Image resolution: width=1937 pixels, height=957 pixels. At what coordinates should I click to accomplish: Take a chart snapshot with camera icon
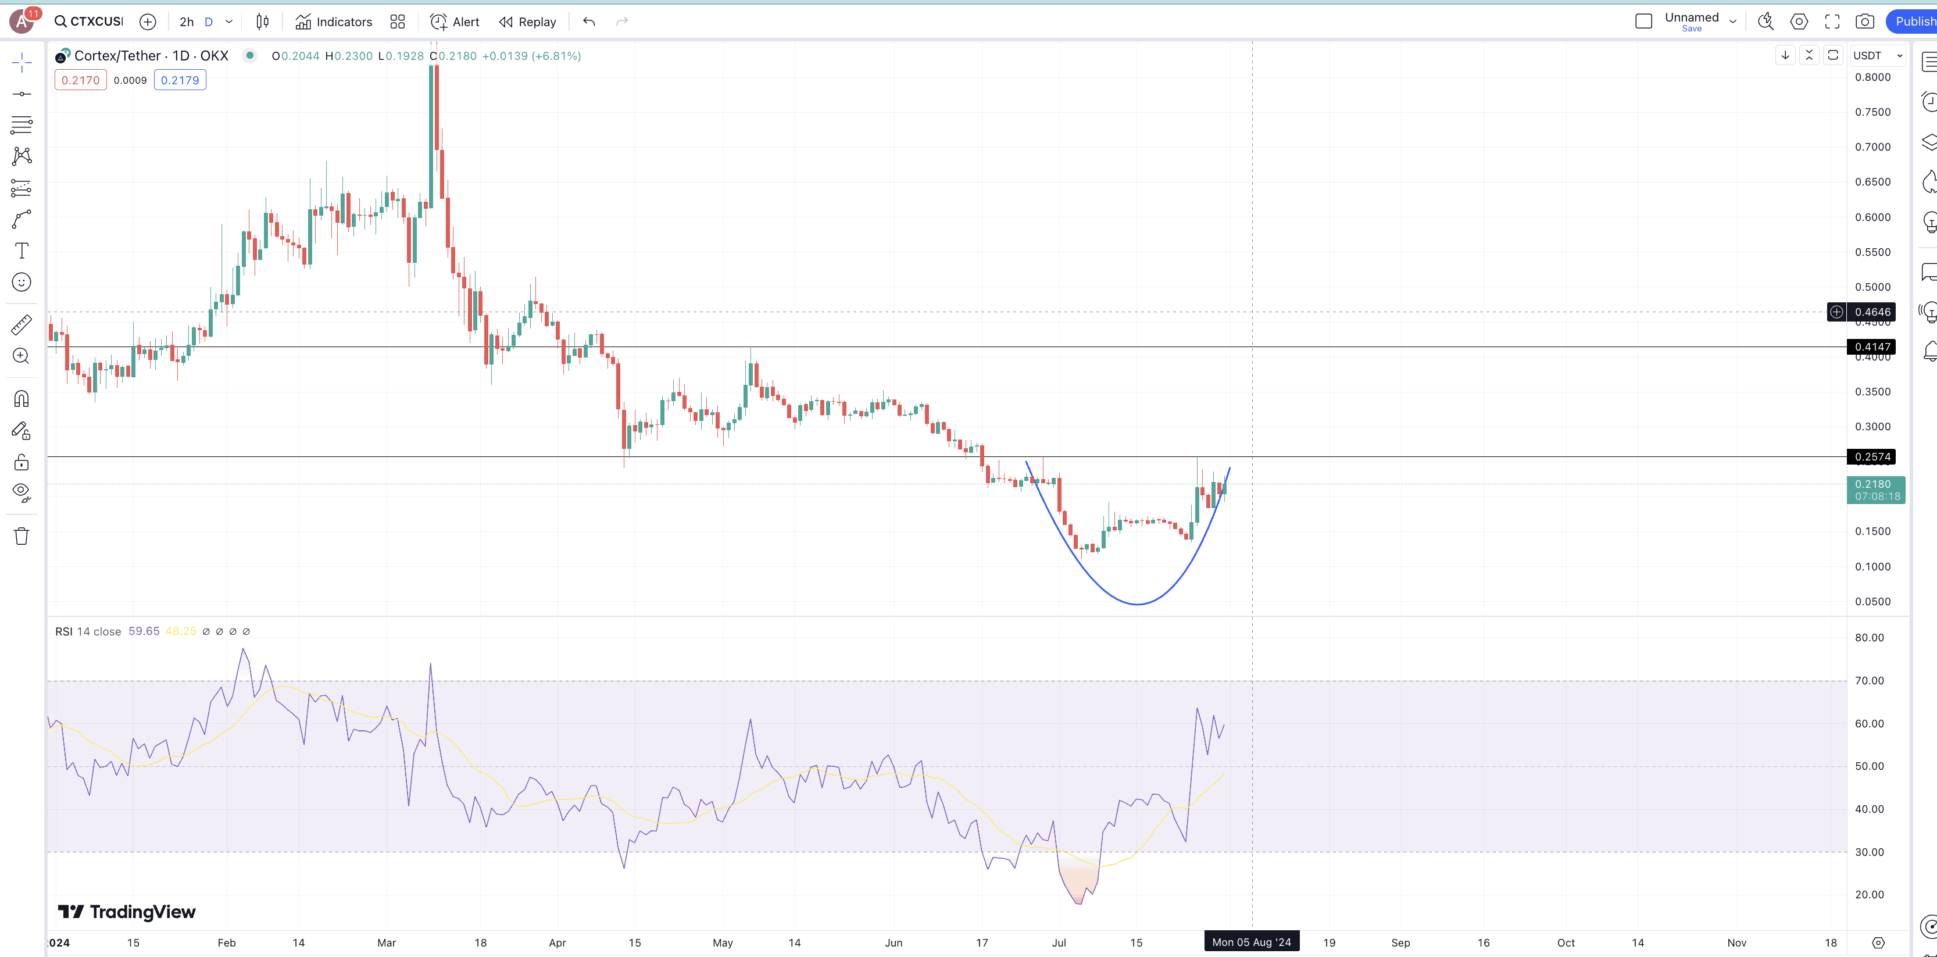[1864, 22]
